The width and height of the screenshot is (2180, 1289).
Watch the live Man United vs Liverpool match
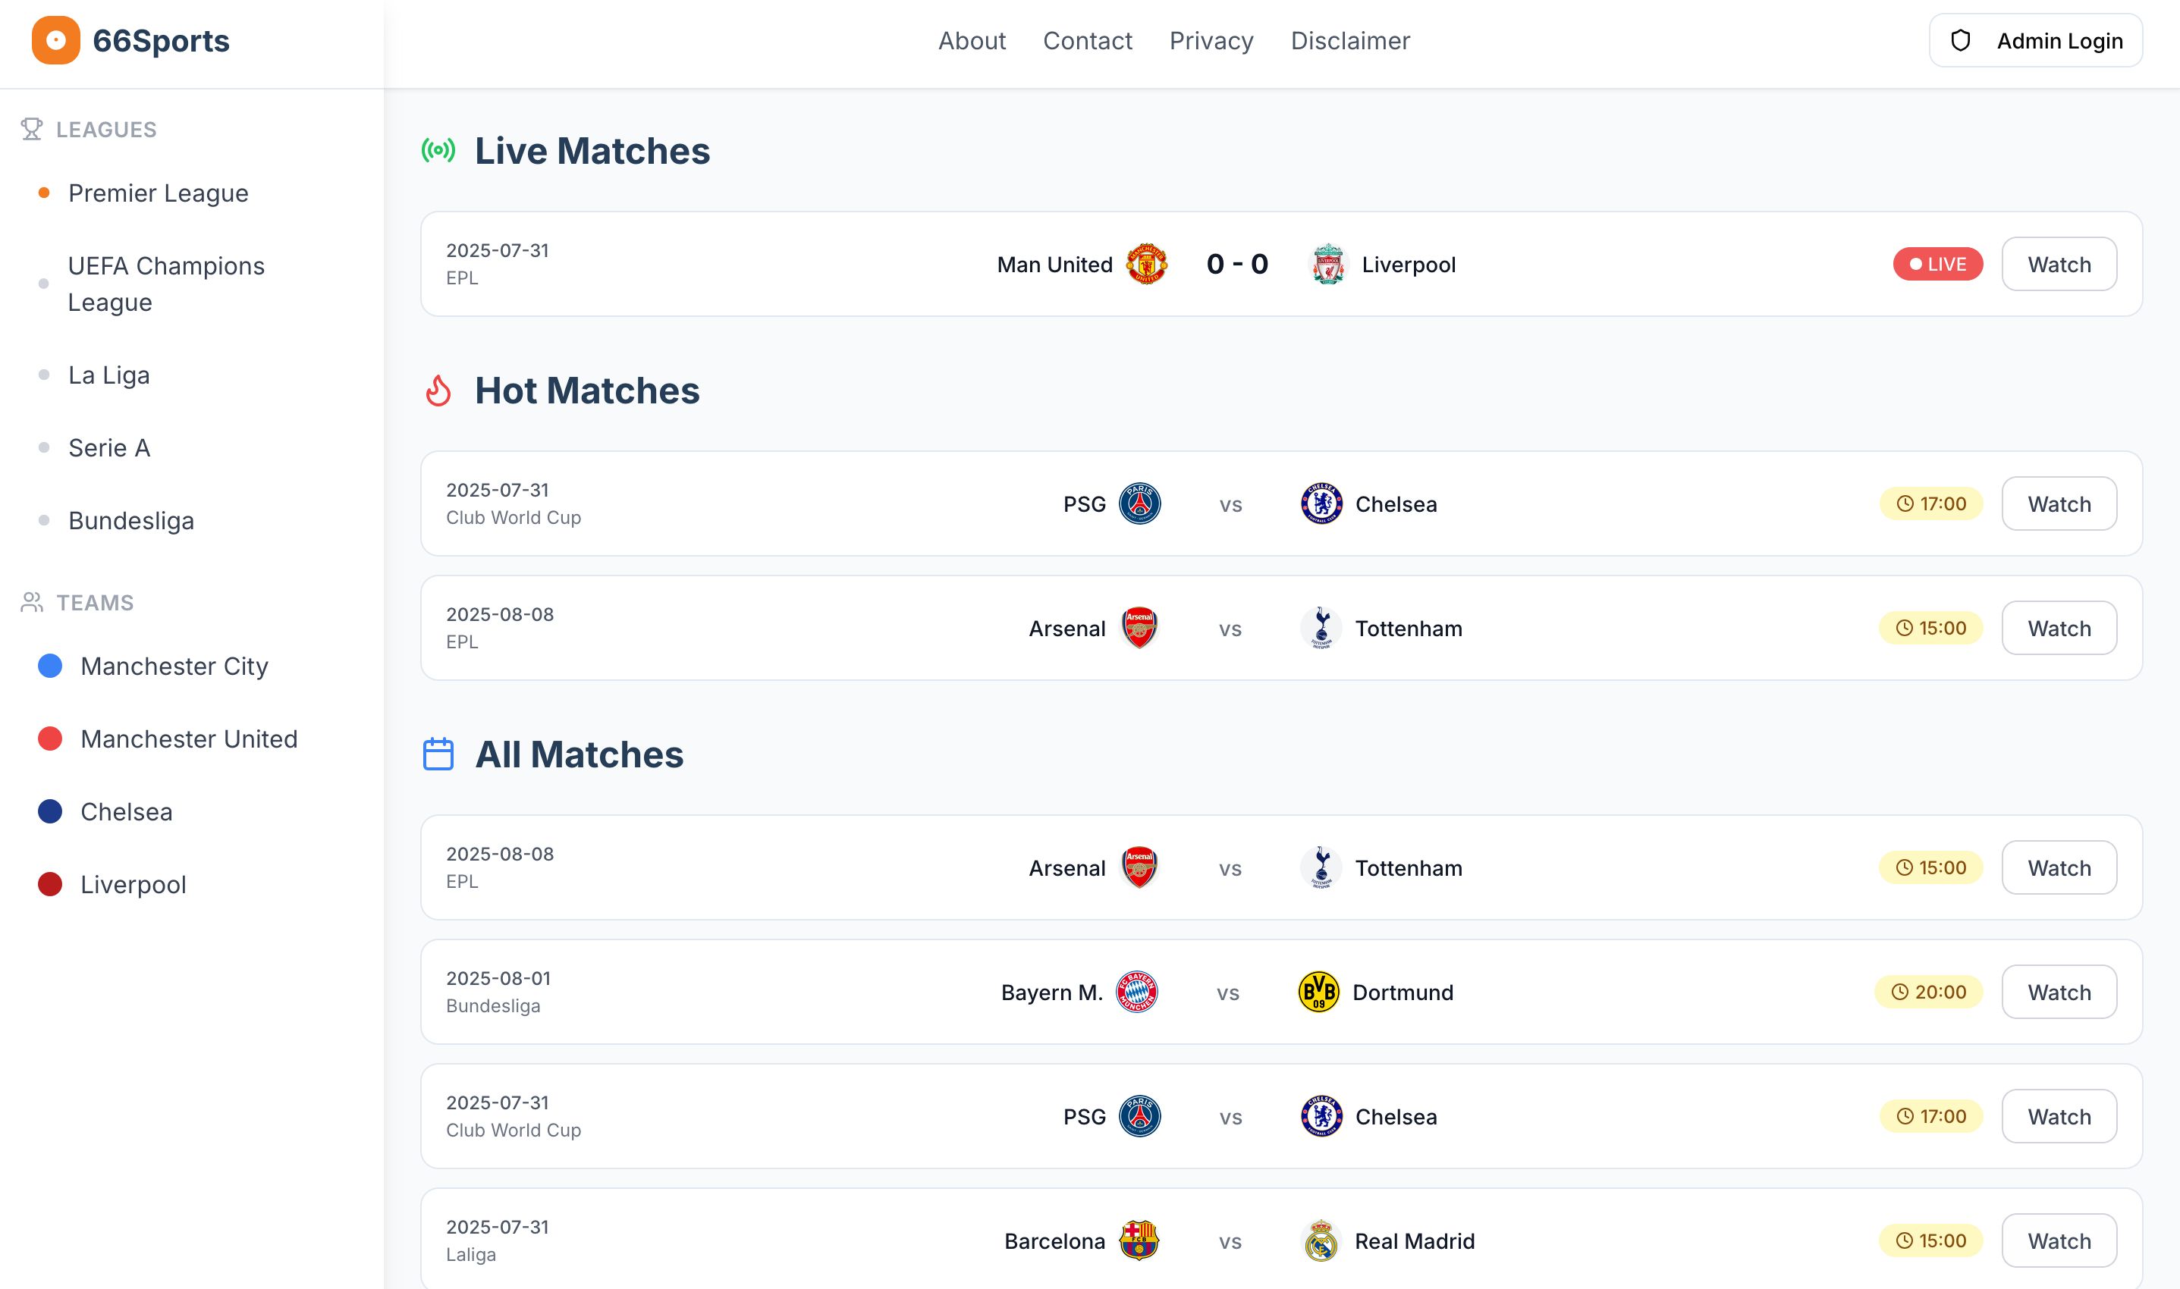click(2059, 264)
